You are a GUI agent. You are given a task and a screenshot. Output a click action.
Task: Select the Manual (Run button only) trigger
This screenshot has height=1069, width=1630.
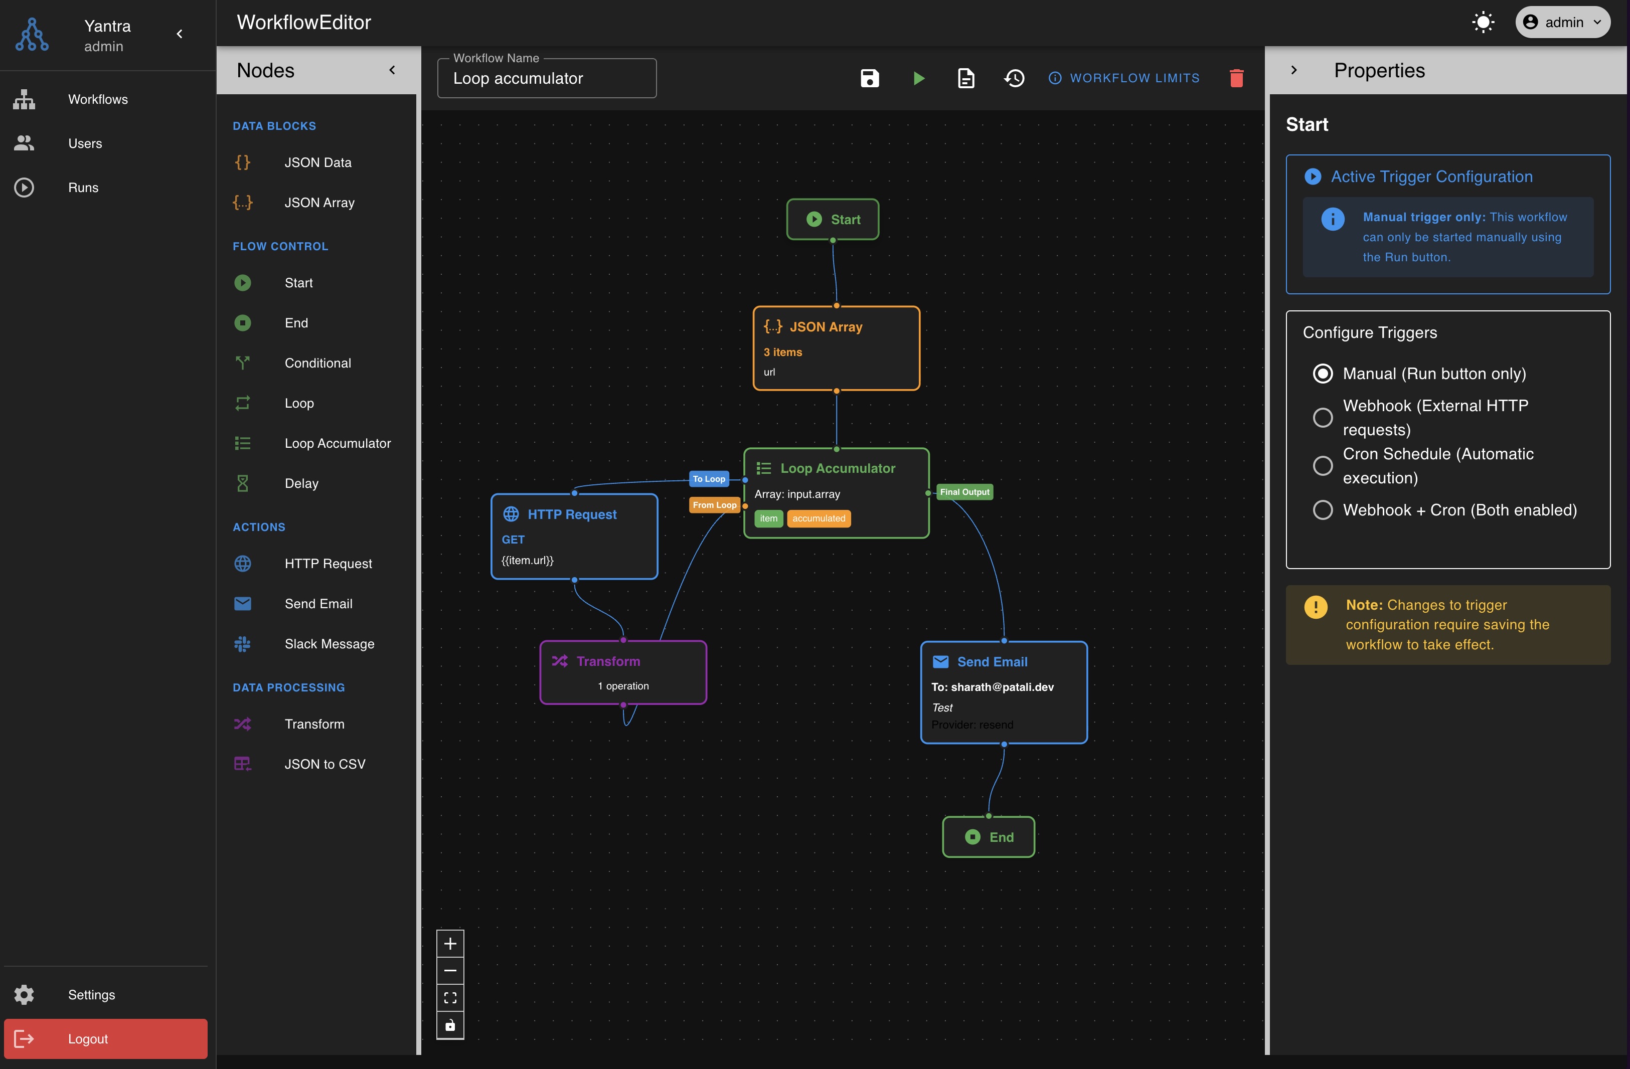tap(1323, 373)
